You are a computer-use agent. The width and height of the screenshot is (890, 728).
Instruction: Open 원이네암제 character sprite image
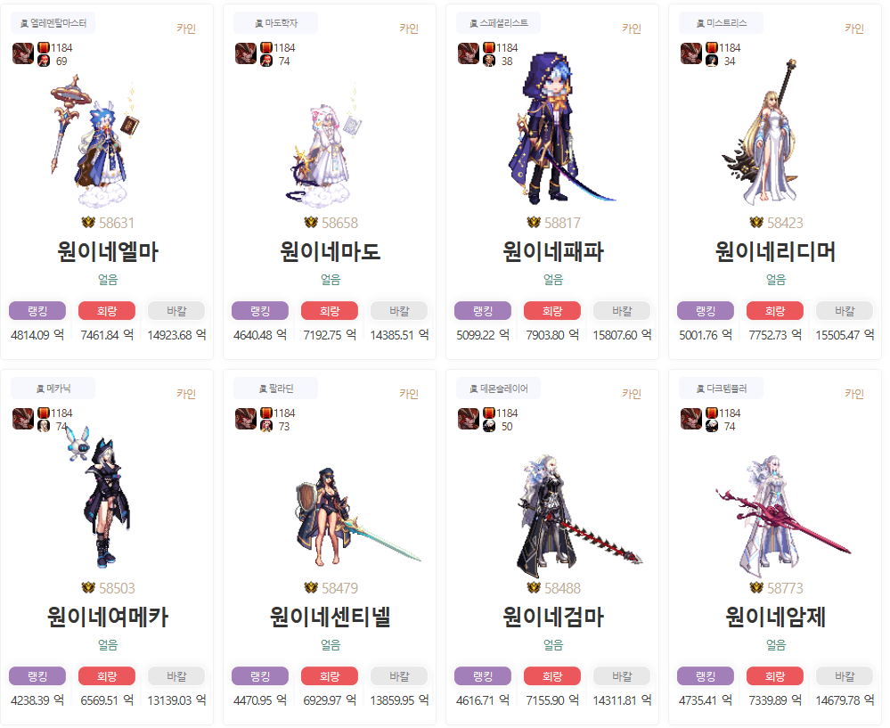782,515
